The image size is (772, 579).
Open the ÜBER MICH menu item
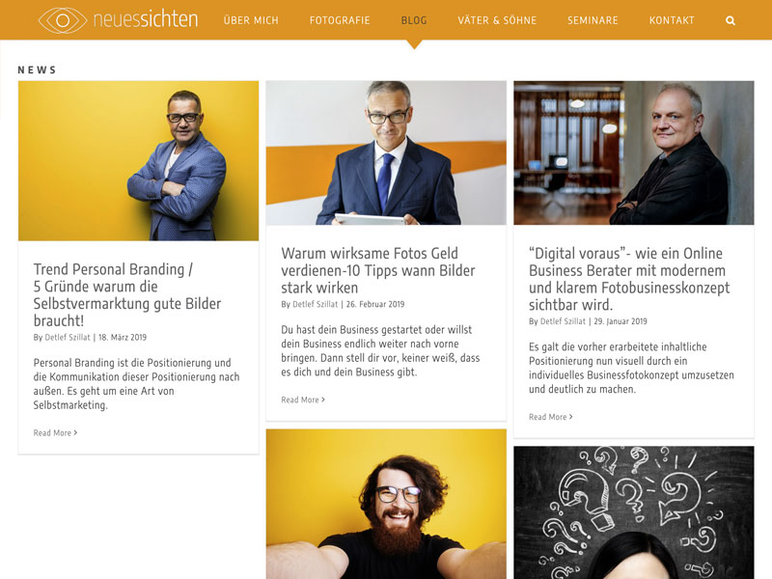click(x=251, y=20)
